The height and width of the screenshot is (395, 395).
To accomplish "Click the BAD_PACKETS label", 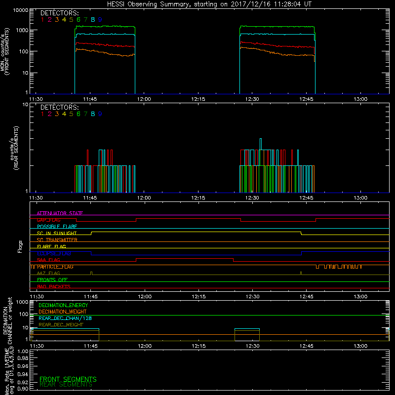I will point(54,286).
